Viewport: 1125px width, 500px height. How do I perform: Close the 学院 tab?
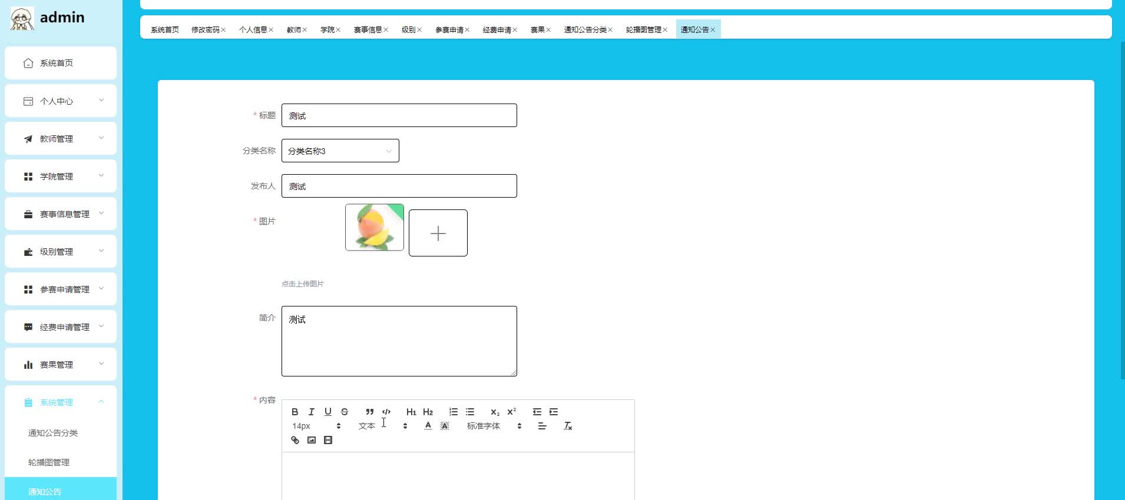click(338, 30)
